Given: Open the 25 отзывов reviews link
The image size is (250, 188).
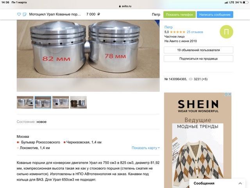Looking at the screenshot, I should click(x=195, y=32).
